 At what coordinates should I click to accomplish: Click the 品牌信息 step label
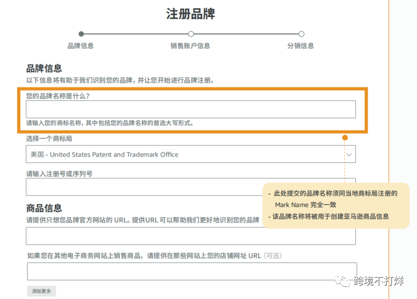(x=82, y=45)
